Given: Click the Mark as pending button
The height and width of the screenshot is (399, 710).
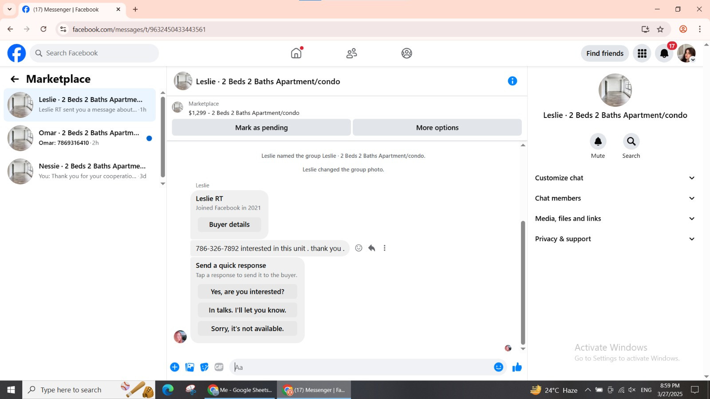Looking at the screenshot, I should (261, 128).
